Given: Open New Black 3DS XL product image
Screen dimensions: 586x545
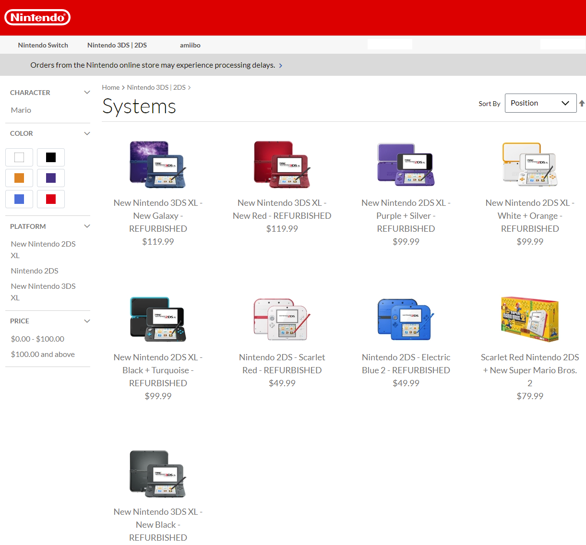Looking at the screenshot, I should (x=158, y=474).
